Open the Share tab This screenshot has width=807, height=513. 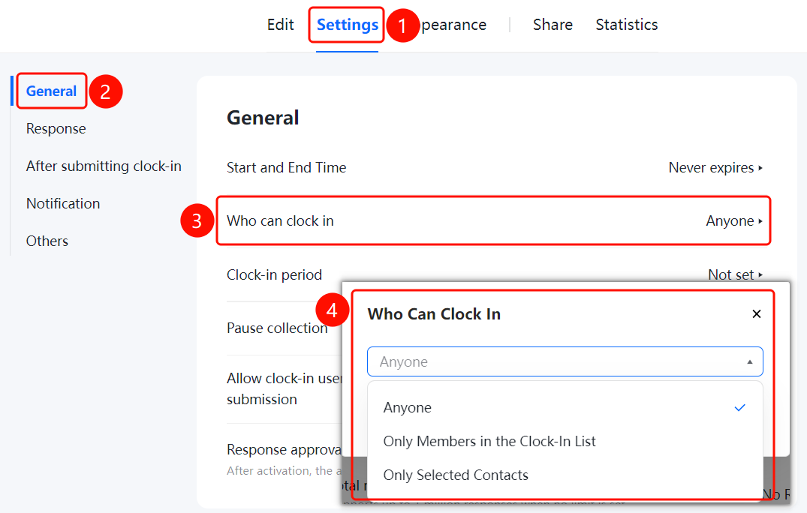(x=553, y=25)
